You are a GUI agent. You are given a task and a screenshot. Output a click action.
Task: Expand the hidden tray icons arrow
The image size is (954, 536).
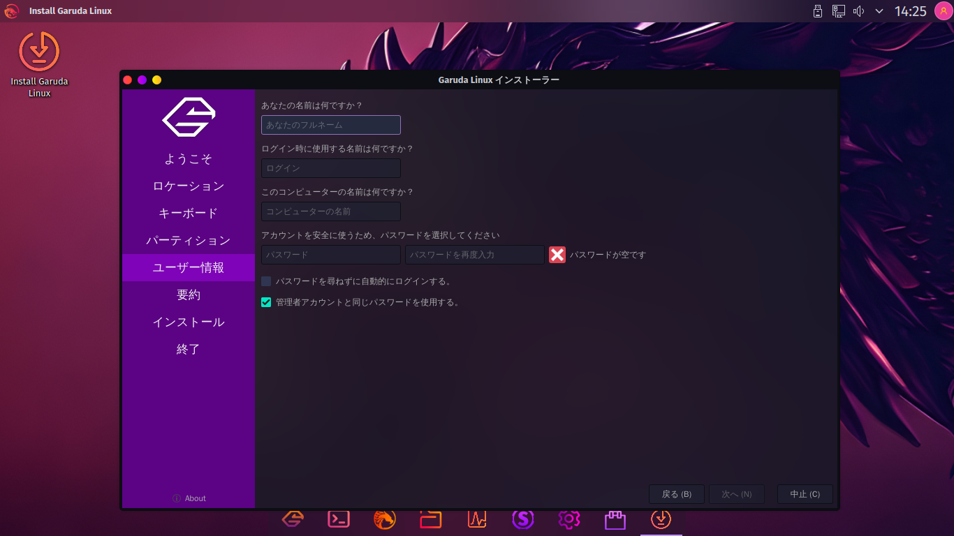879,11
